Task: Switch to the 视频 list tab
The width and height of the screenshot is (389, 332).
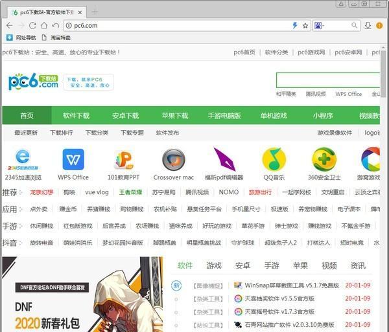Action: point(329,265)
